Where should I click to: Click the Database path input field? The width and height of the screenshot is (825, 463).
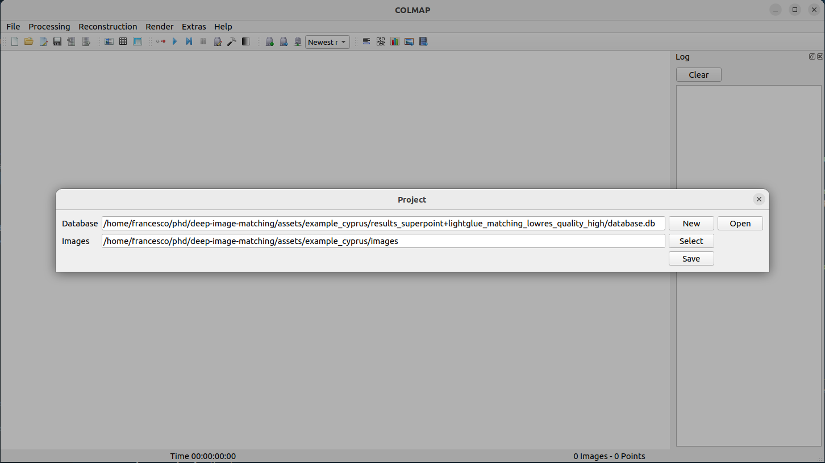(384, 224)
